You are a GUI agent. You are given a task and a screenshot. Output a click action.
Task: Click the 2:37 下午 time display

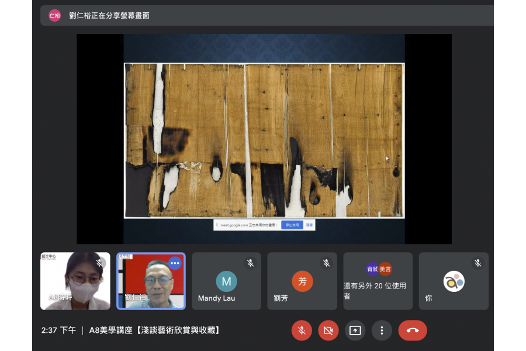coord(58,330)
